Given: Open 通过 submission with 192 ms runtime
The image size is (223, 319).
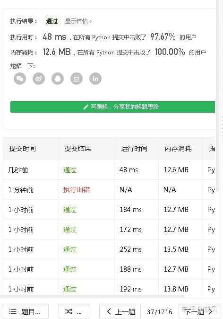Looking at the screenshot, I should click(x=69, y=289).
